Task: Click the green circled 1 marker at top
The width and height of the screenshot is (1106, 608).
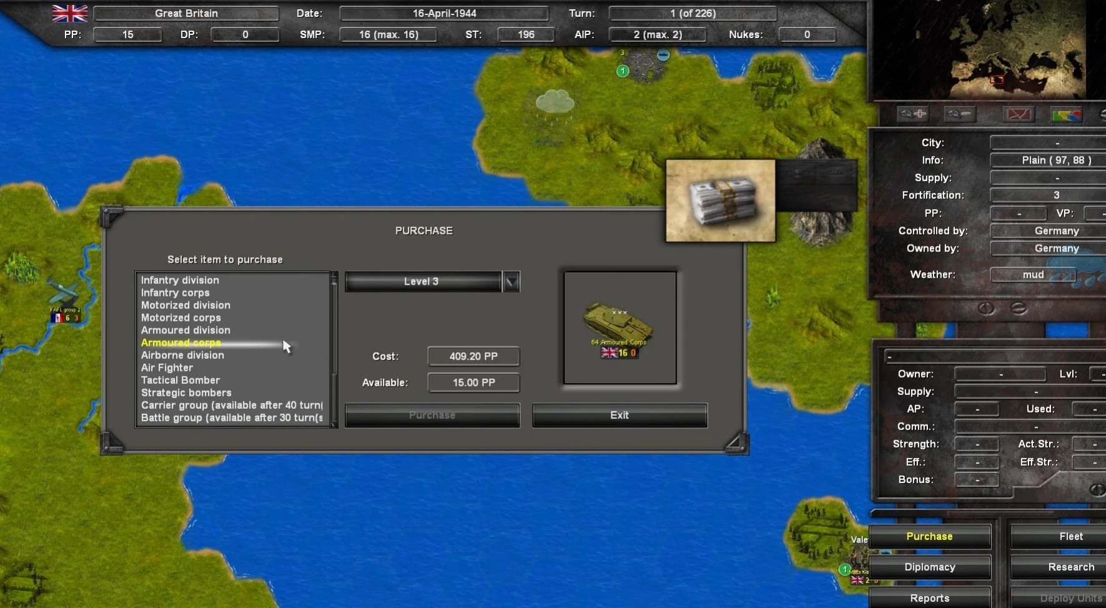Action: pyautogui.click(x=623, y=71)
